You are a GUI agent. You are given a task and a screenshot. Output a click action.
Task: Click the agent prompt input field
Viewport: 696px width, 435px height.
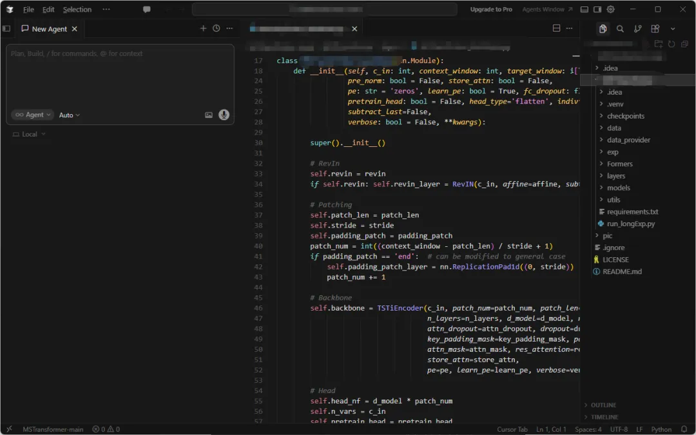[120, 74]
